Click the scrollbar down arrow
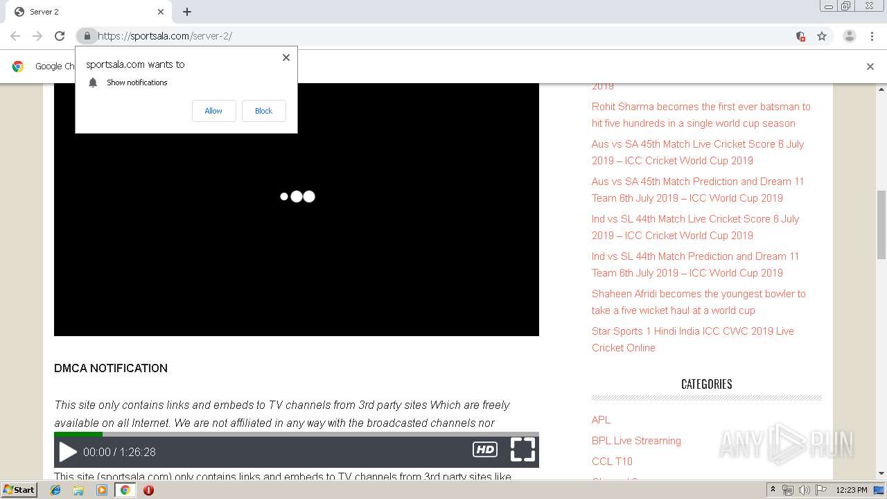The width and height of the screenshot is (887, 499). [881, 473]
